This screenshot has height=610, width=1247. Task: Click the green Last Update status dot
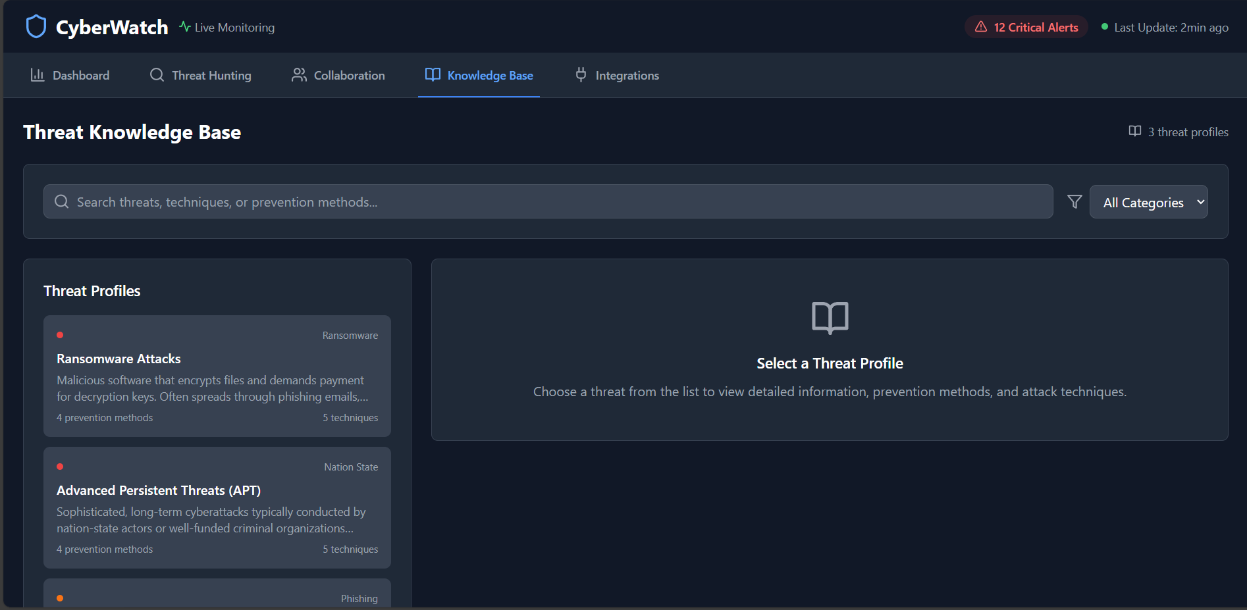pyautogui.click(x=1105, y=27)
